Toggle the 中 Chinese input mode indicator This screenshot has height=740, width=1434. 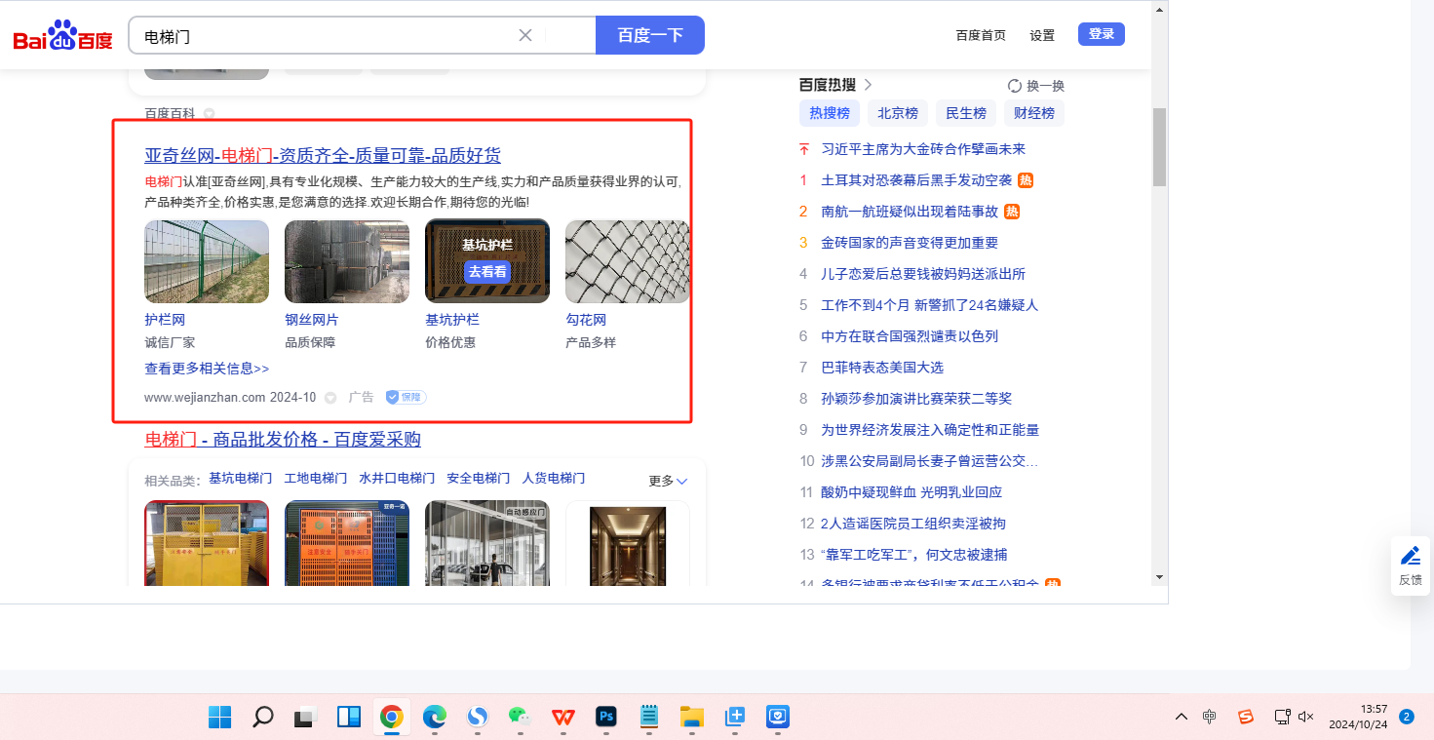pyautogui.click(x=1210, y=718)
